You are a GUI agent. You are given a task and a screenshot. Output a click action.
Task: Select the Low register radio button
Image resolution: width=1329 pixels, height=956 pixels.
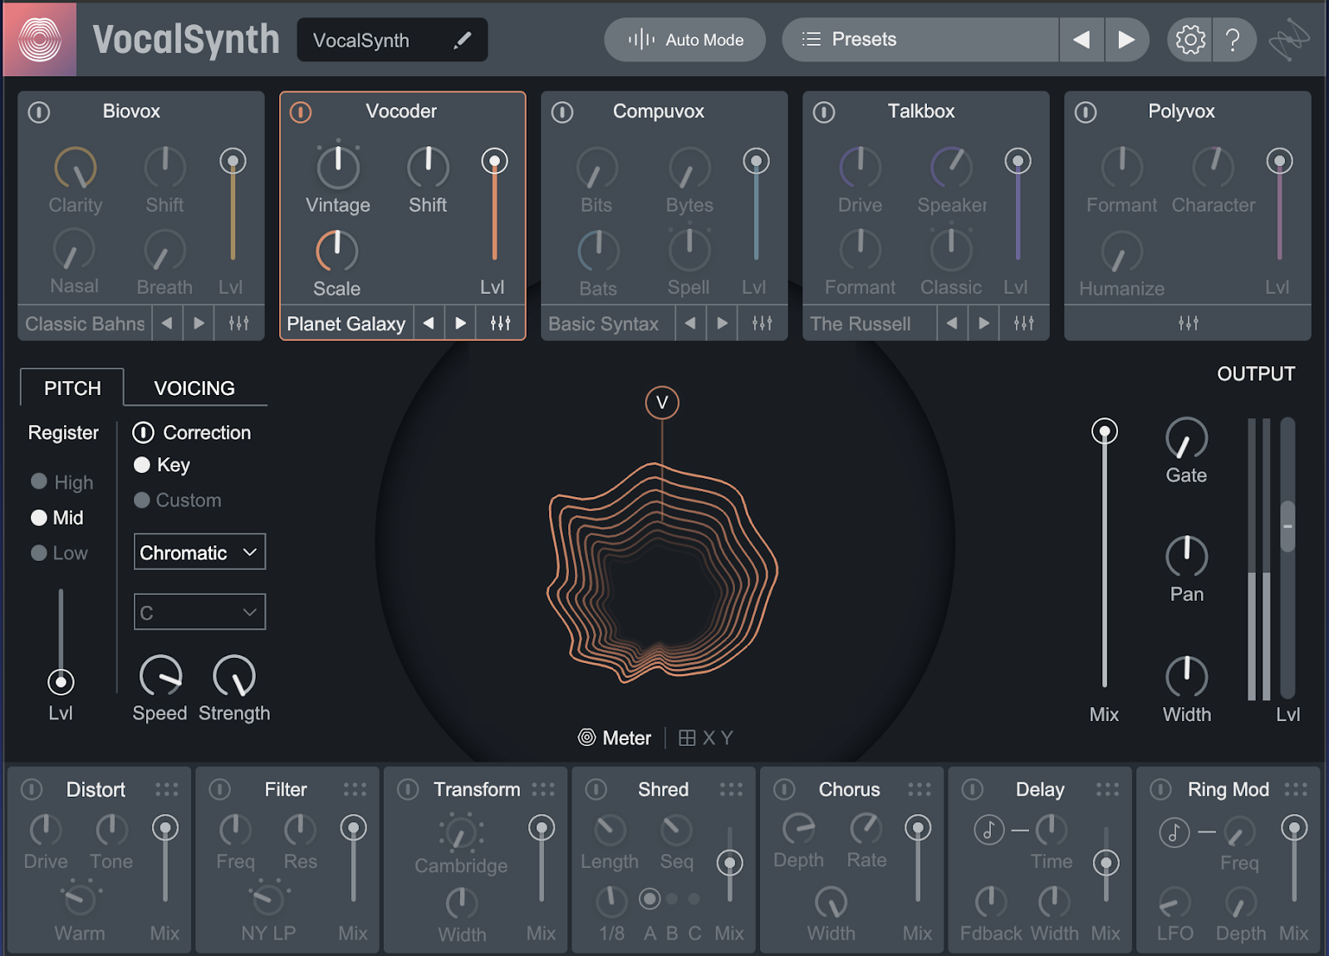(x=39, y=553)
